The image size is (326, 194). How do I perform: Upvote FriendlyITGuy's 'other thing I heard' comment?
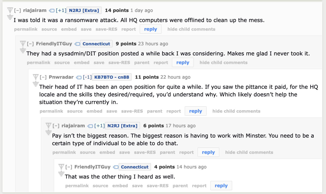point(61,167)
